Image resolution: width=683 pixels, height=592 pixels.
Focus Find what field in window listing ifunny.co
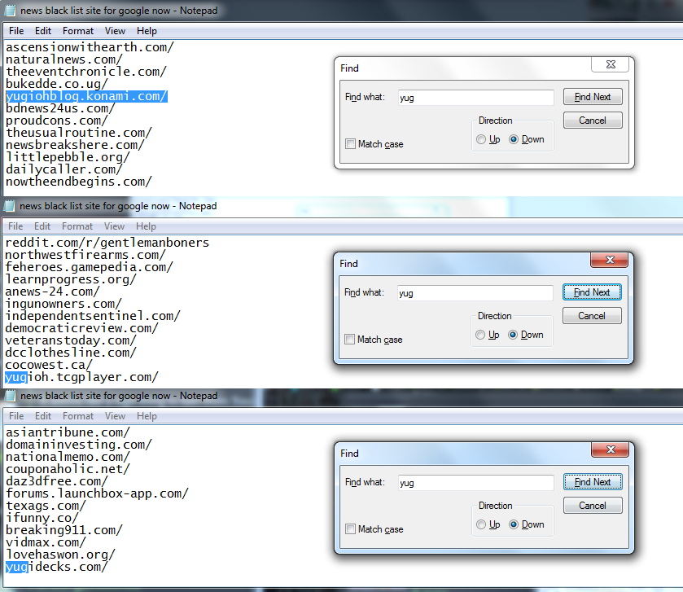475,483
